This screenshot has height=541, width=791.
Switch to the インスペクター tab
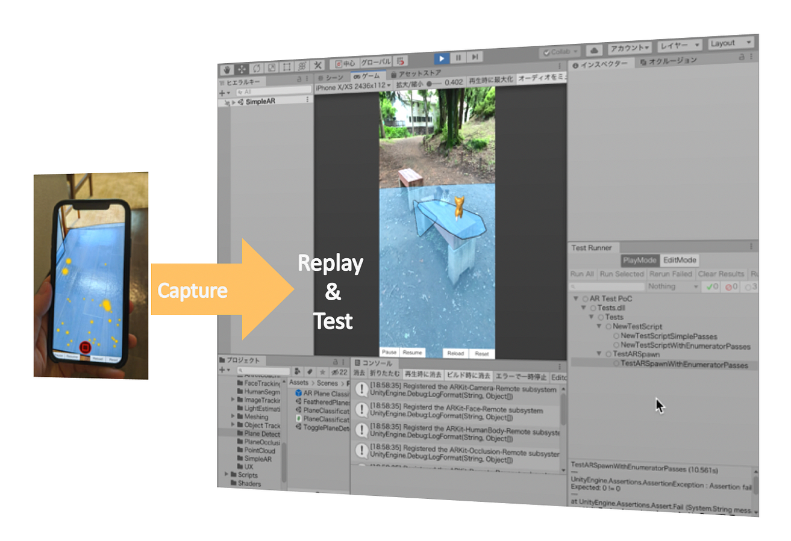601,64
